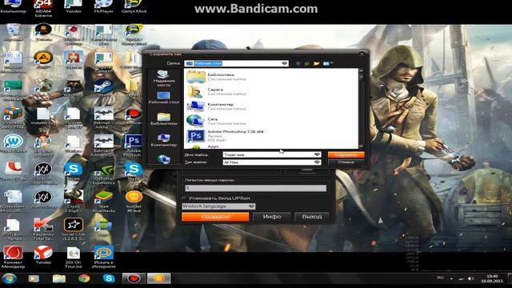The image size is (512, 288).
Task: Switch to the builder app in the taskbar
Action: [159, 278]
